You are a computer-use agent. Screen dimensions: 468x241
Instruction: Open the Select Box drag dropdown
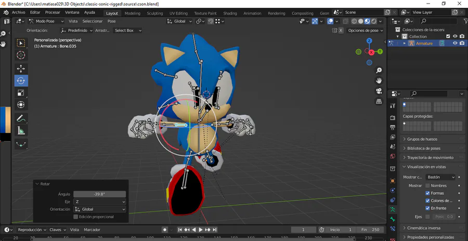click(127, 31)
